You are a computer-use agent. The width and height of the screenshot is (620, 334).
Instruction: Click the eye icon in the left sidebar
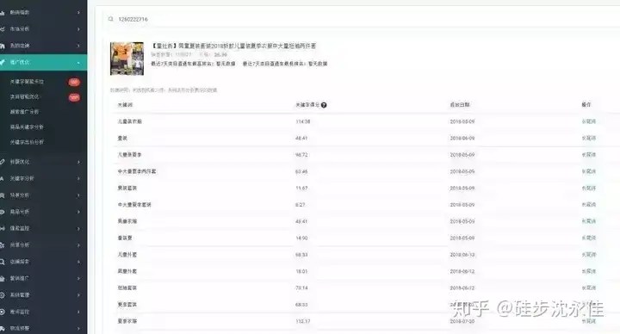[2, 212]
